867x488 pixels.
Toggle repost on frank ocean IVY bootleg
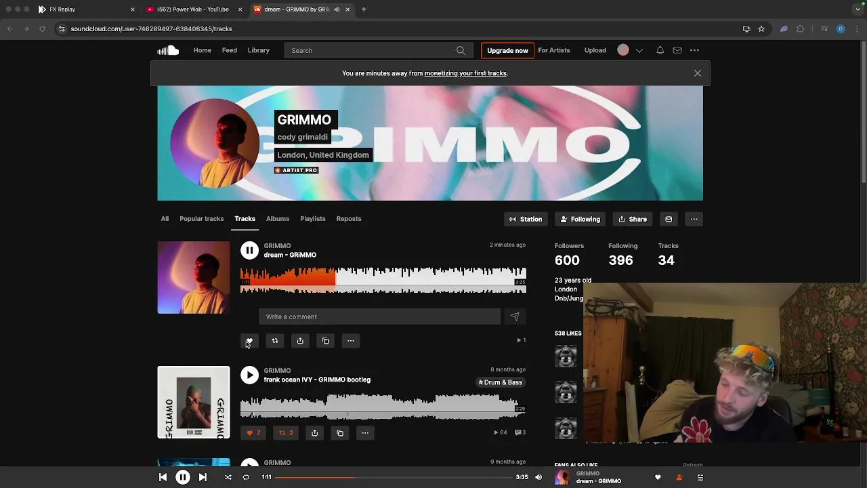pyautogui.click(x=286, y=432)
